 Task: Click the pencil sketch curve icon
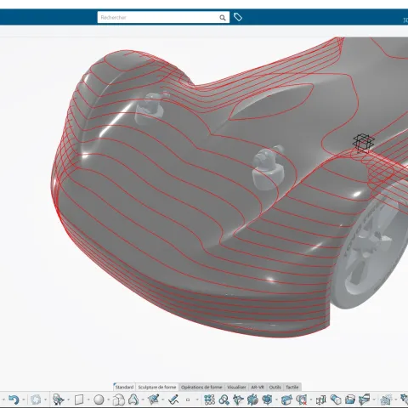coord(173,399)
